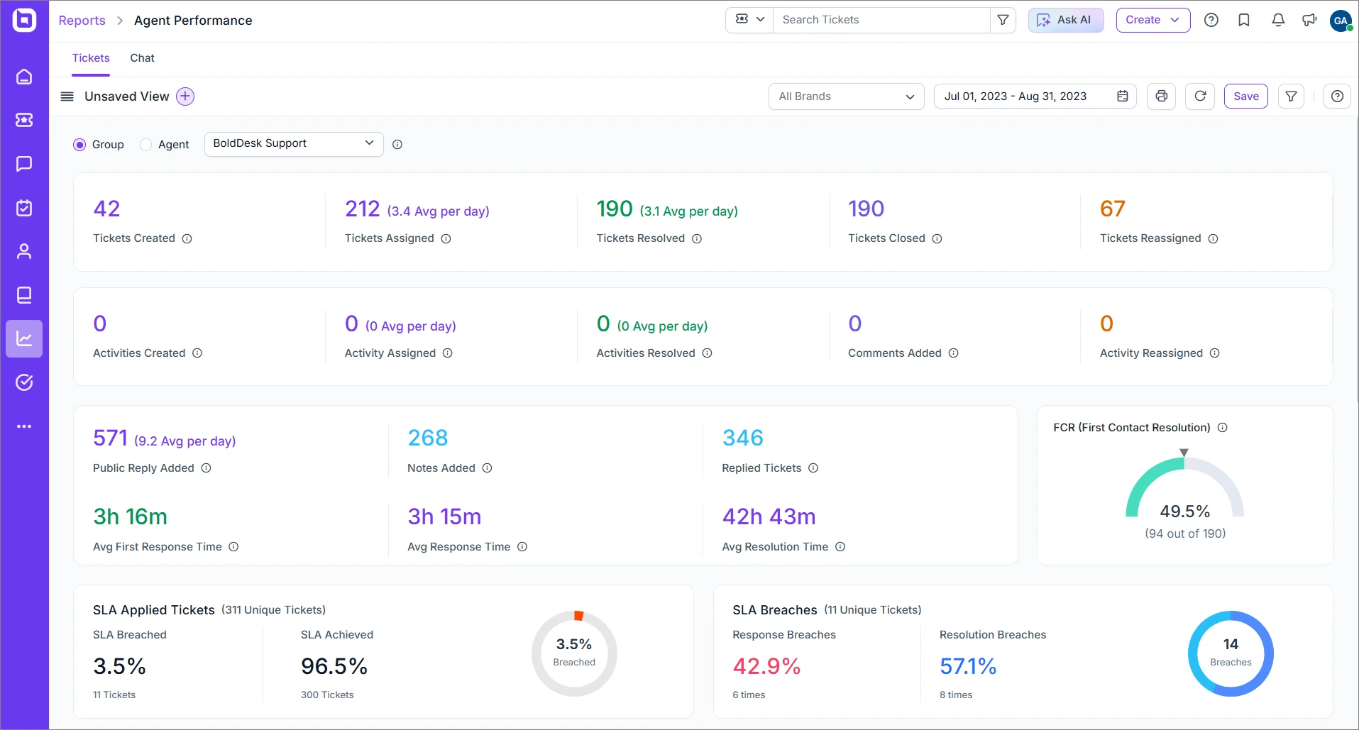The height and width of the screenshot is (730, 1359).
Task: Open the GA user avatar menu
Action: tap(1340, 21)
